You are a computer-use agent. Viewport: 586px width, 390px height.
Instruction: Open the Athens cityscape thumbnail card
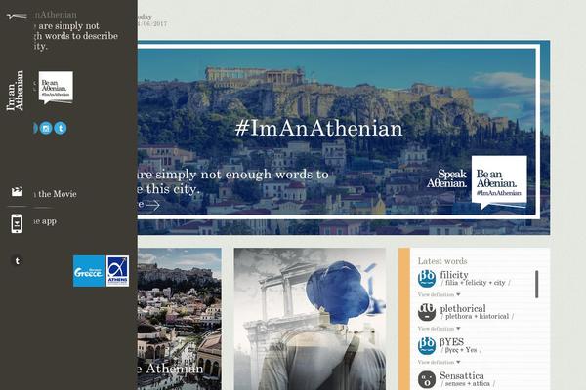pyautogui.click(x=179, y=319)
